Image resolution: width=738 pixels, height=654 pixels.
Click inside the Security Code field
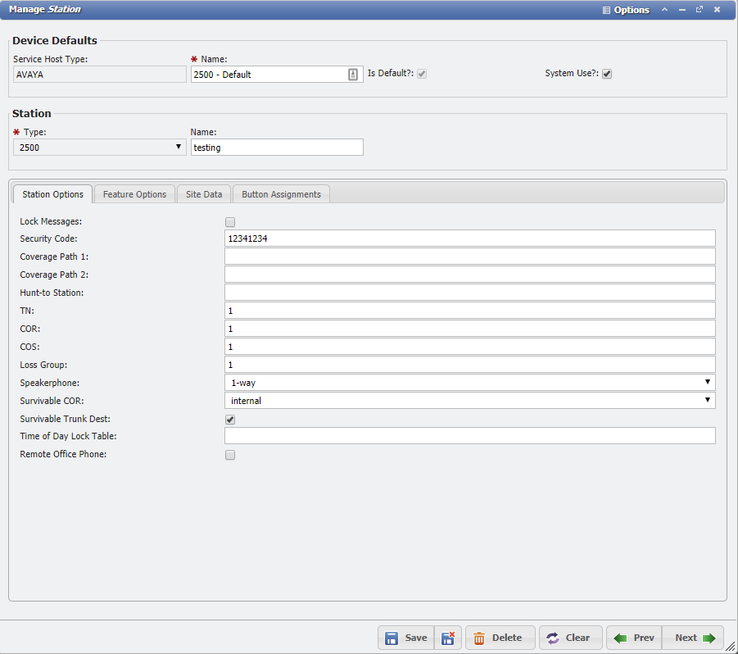410,238
